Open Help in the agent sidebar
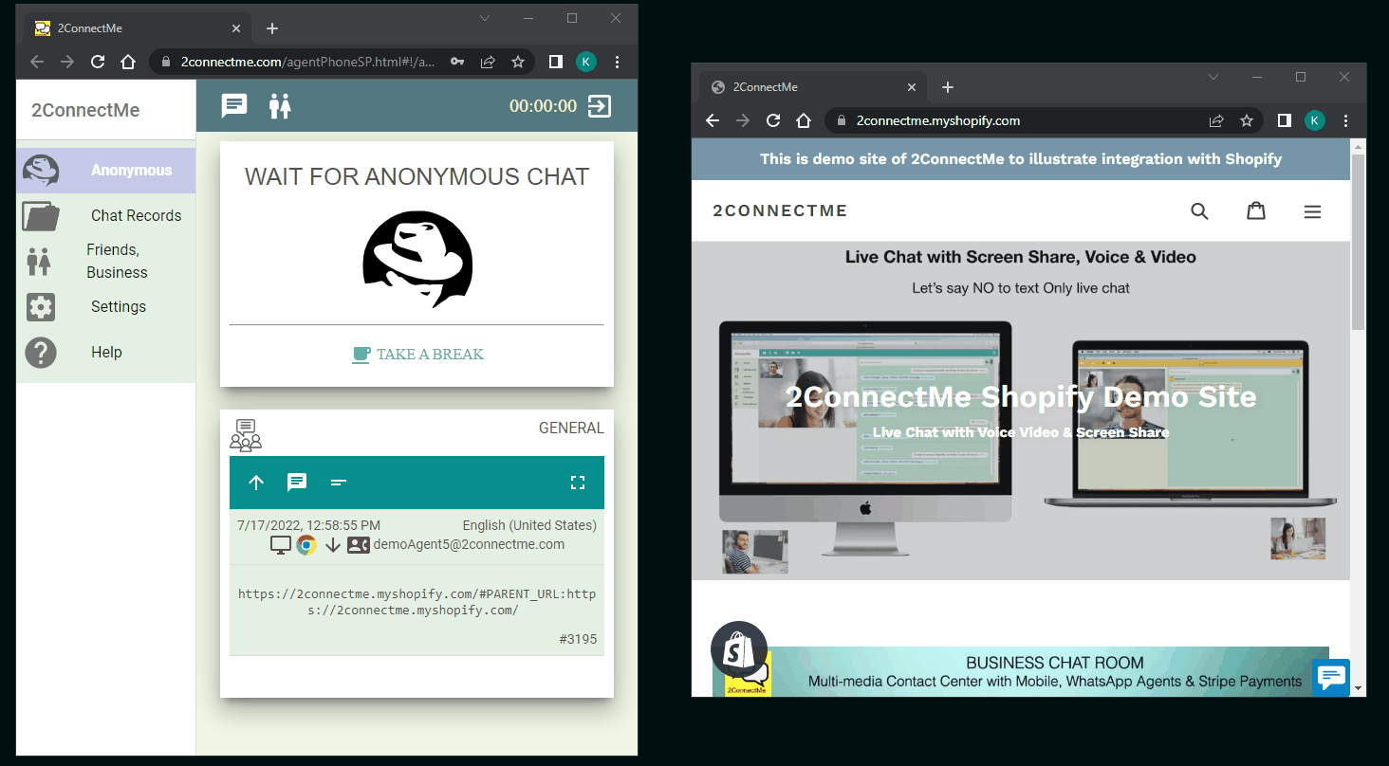Image resolution: width=1389 pixels, height=766 pixels. 105,353
